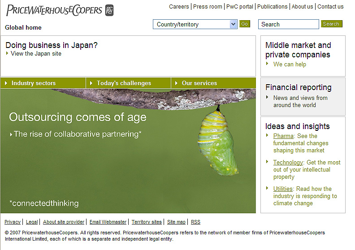This screenshot has height=250, width=355.
Task: Click arrow bullet beside Utilities
Action: tap(267, 188)
